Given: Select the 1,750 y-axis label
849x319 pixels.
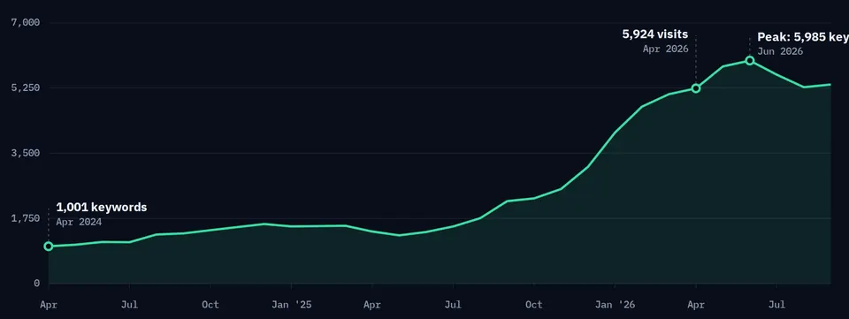Looking at the screenshot, I should [26, 218].
